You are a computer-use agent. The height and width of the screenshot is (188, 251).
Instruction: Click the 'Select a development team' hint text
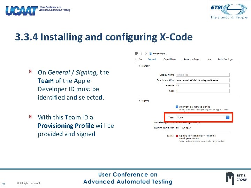(x=202, y=141)
